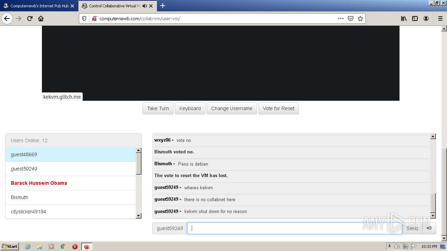Toggle chat sound speaker icon
The width and height of the screenshot is (447, 251).
(429, 228)
